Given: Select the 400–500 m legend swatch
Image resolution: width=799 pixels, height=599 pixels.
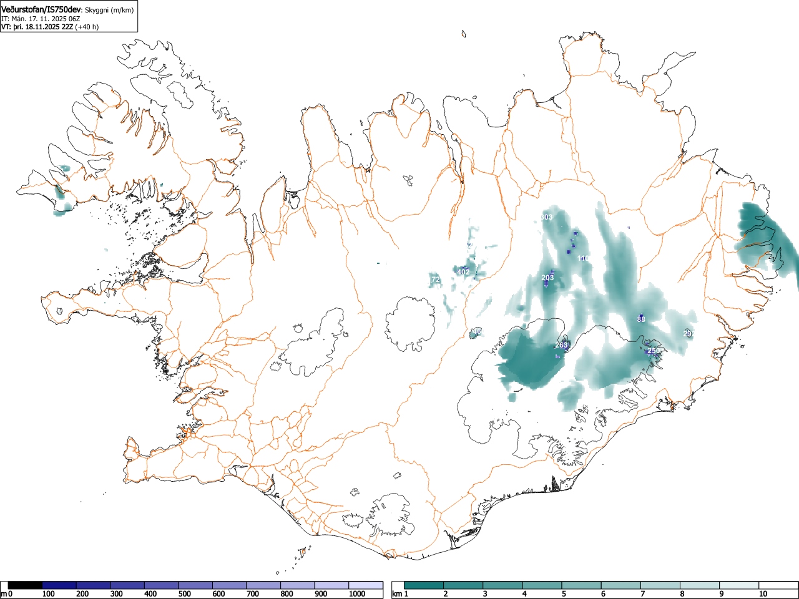Looking at the screenshot, I should pos(161,585).
